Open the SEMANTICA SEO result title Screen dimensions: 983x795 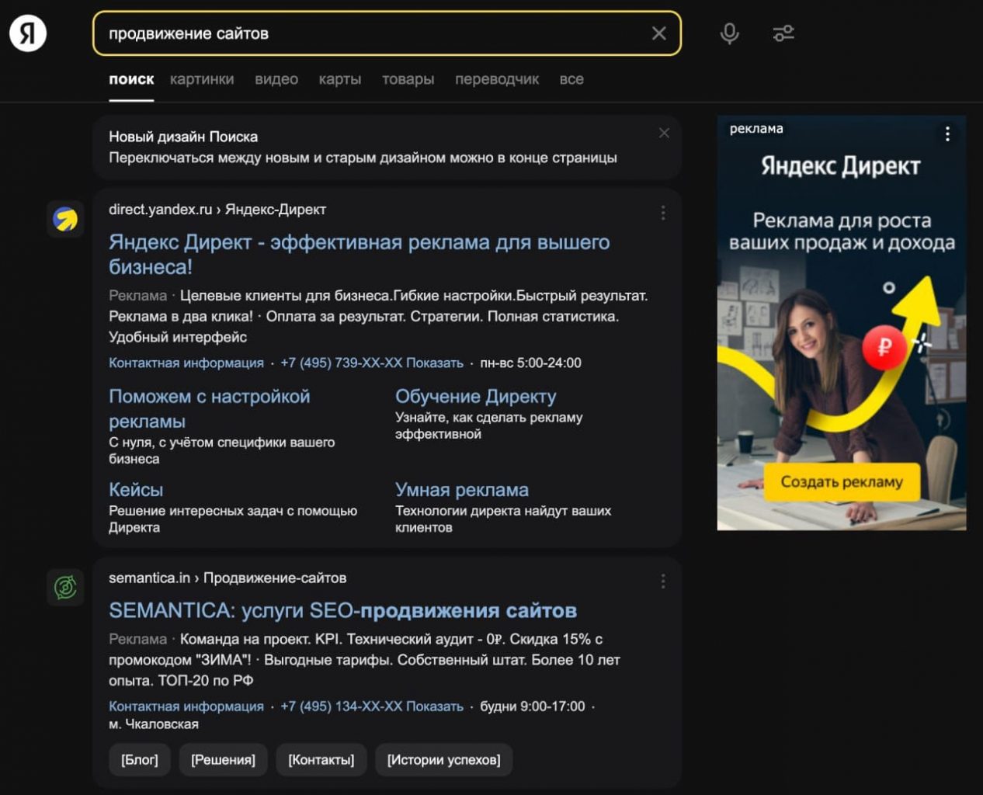(342, 611)
